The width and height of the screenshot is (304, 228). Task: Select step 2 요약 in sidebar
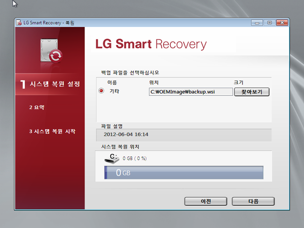(36, 107)
